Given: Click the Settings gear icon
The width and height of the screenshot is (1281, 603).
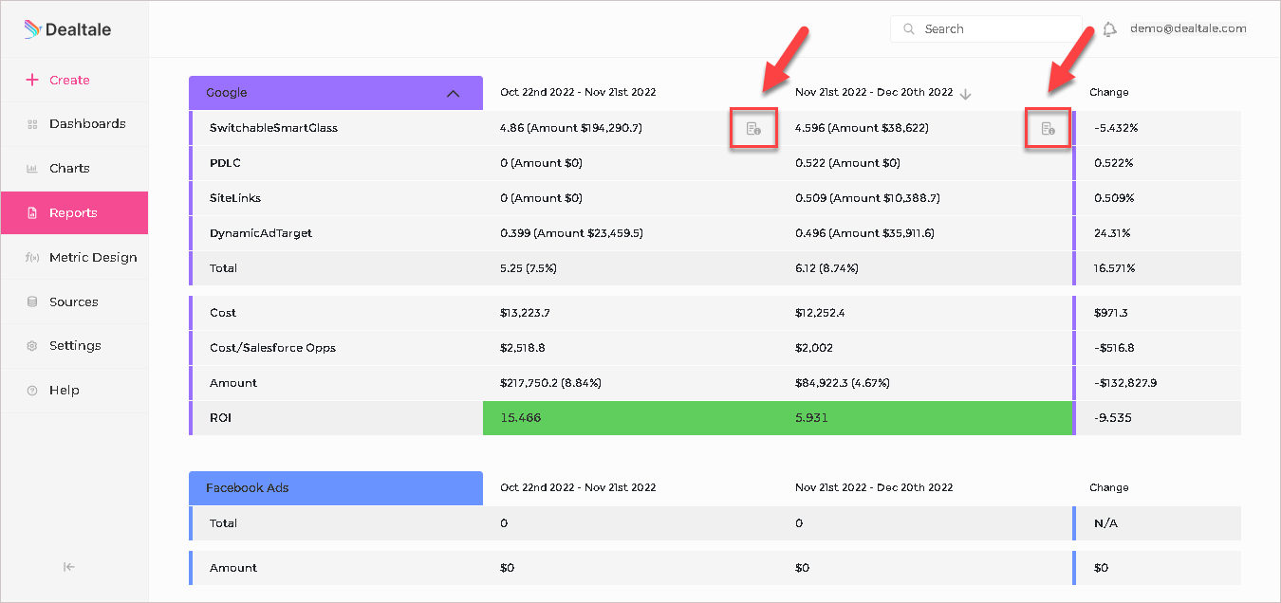Looking at the screenshot, I should pyautogui.click(x=32, y=346).
